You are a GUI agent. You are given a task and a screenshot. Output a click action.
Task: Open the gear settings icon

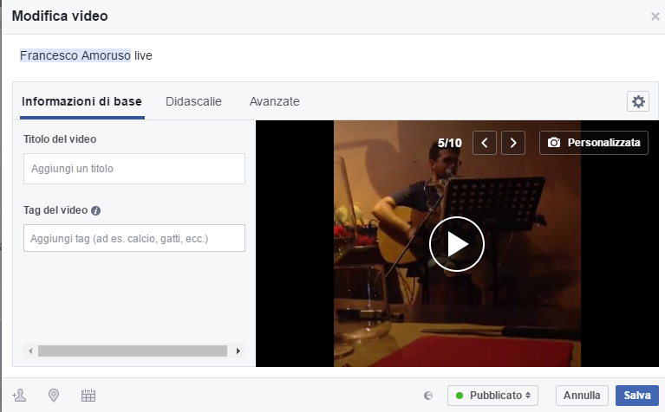[x=638, y=101]
